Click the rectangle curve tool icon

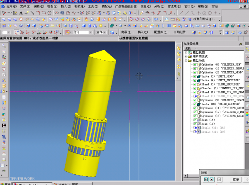44,13
